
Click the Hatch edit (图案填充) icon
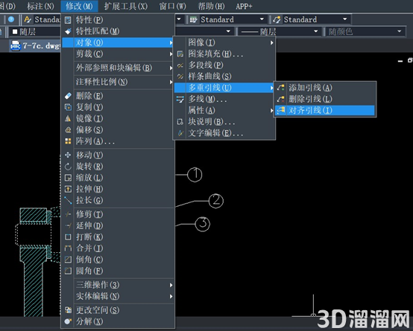click(180, 54)
